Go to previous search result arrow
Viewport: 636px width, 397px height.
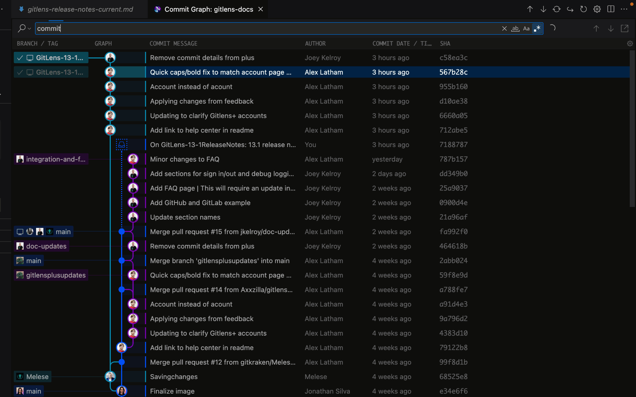tap(596, 28)
